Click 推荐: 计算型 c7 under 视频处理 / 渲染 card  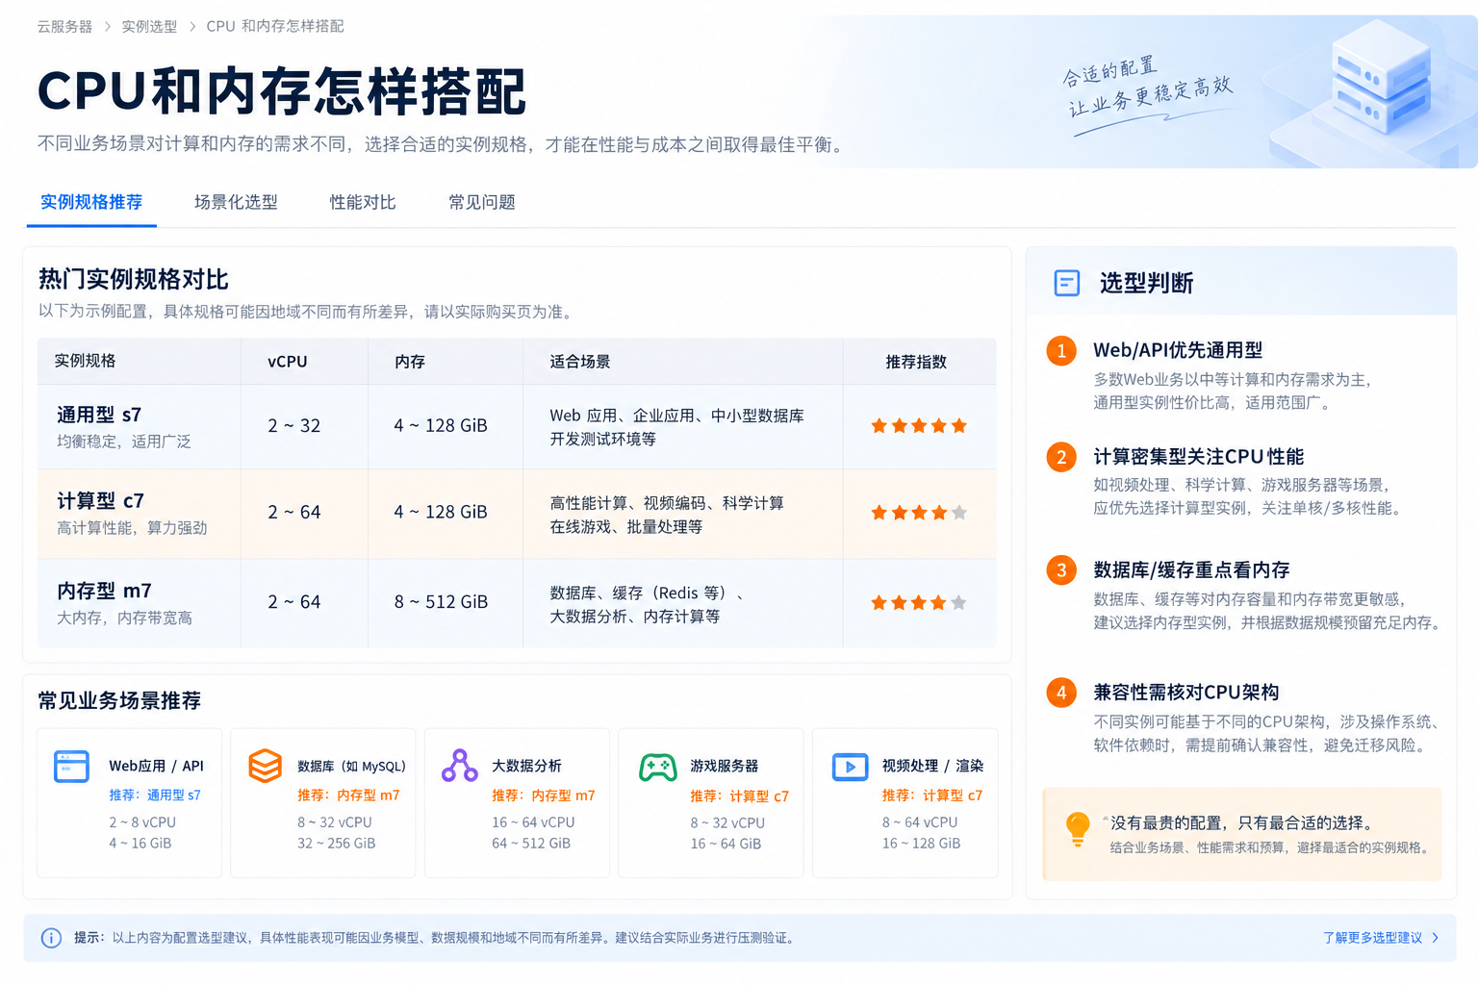click(932, 796)
